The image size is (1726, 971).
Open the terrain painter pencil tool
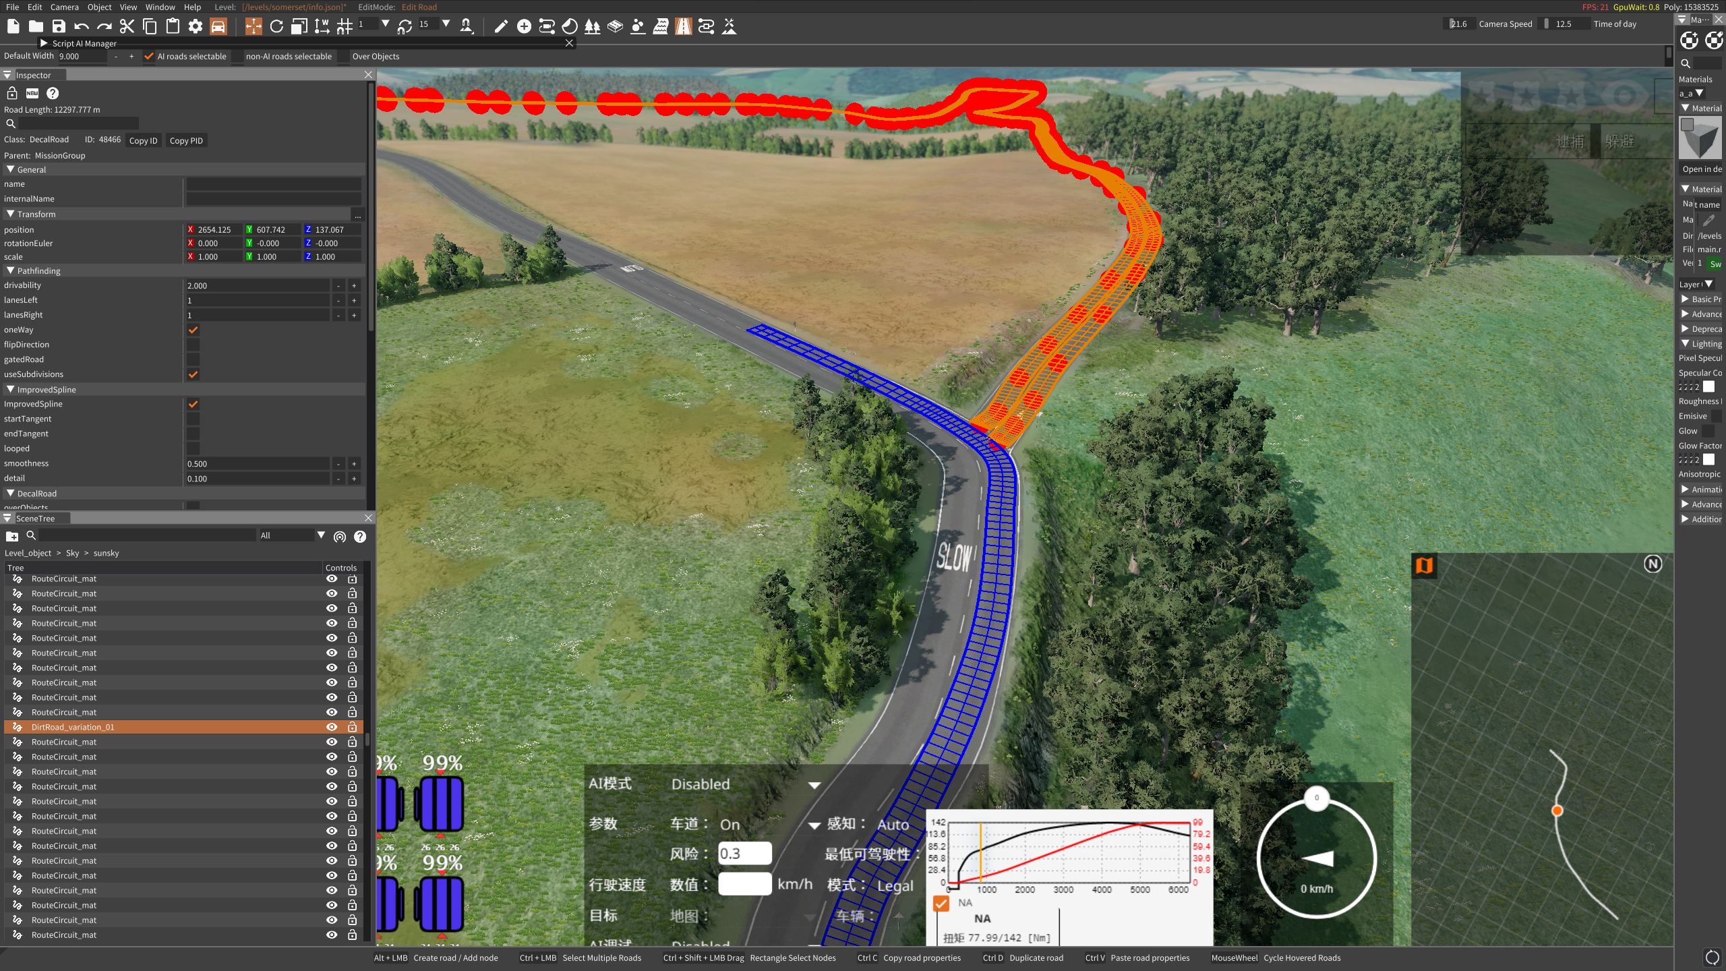500,26
